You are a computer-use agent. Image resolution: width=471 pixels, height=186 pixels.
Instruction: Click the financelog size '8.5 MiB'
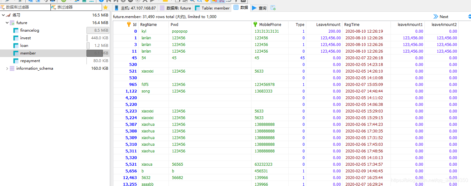[101, 30]
